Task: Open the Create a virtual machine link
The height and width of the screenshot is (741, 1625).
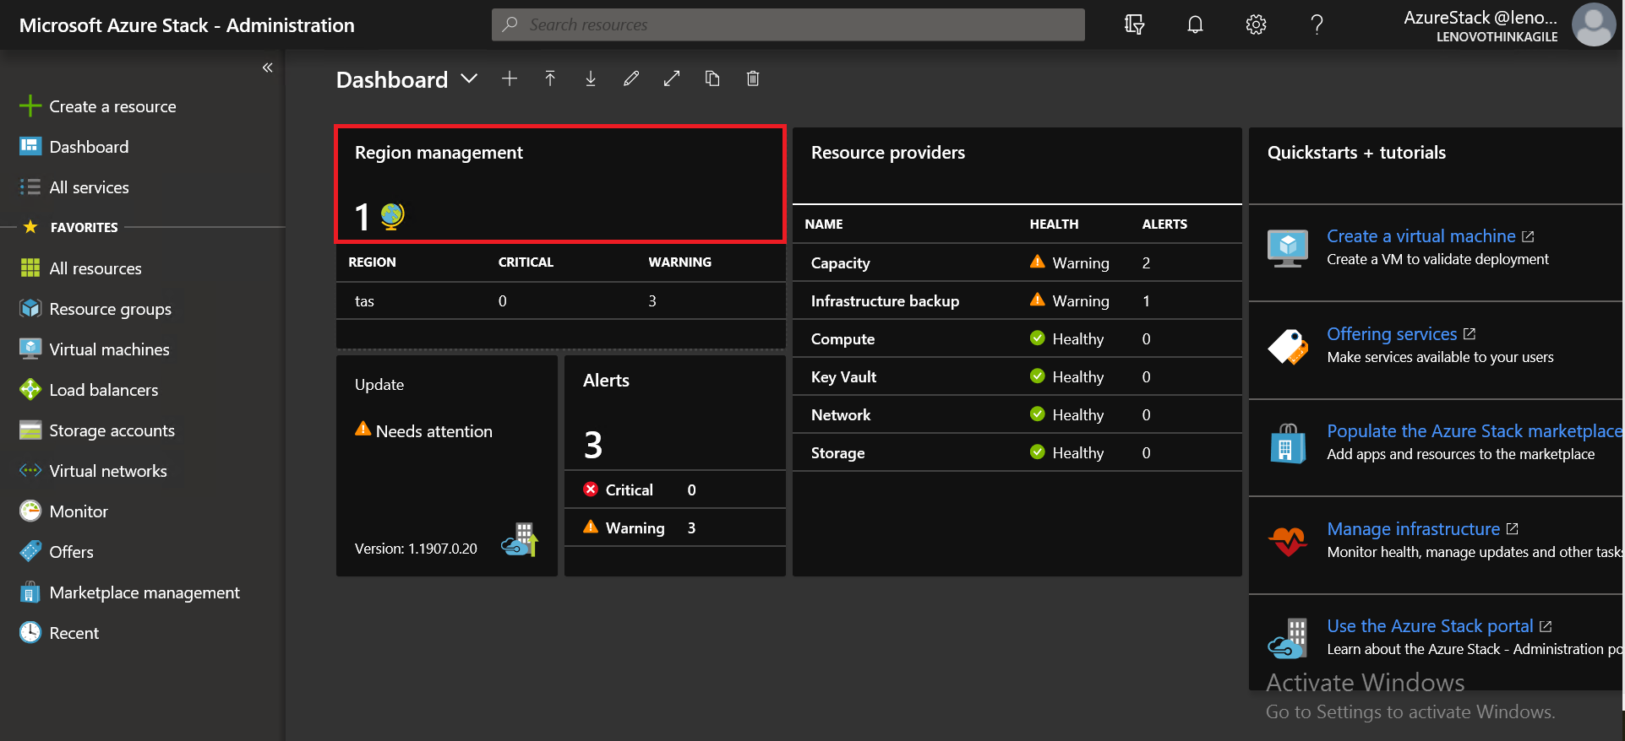Action: point(1421,236)
